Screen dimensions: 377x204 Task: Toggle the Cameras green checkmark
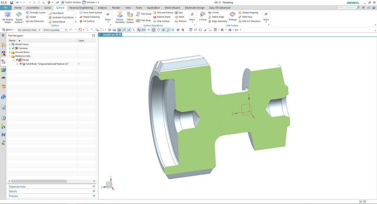point(13,48)
